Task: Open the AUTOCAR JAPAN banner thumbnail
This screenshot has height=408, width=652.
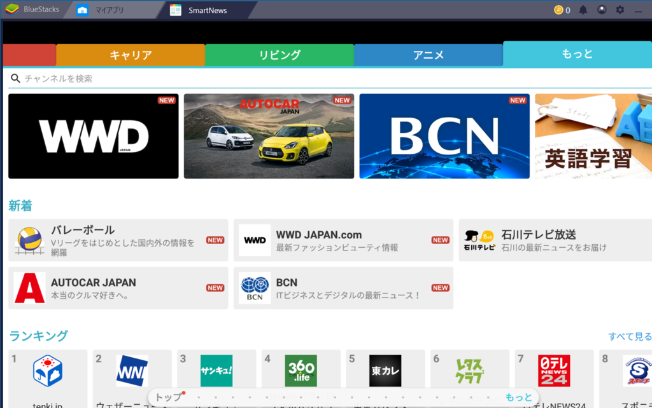Action: (269, 136)
